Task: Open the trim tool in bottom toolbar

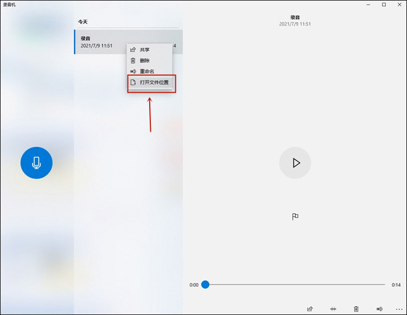Action: [x=333, y=309]
